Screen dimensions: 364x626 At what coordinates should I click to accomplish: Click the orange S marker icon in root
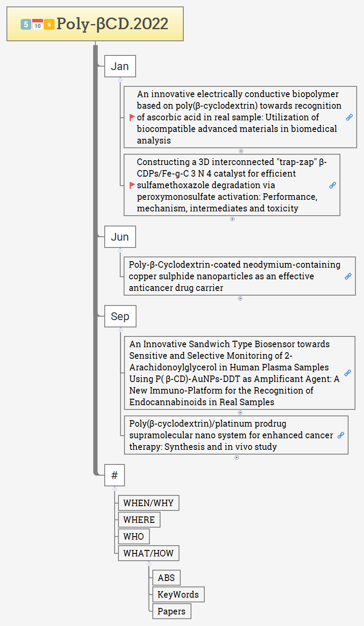[x=49, y=24]
